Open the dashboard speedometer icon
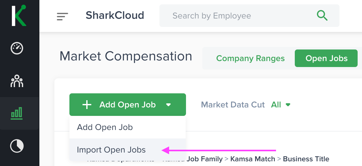This screenshot has height=166, width=362. coord(17,48)
